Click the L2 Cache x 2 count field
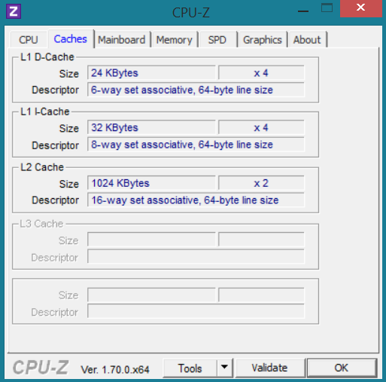This screenshot has width=386, height=382. tap(261, 183)
